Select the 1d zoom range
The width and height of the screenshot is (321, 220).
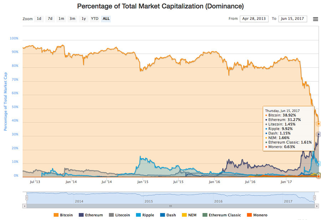(39, 19)
